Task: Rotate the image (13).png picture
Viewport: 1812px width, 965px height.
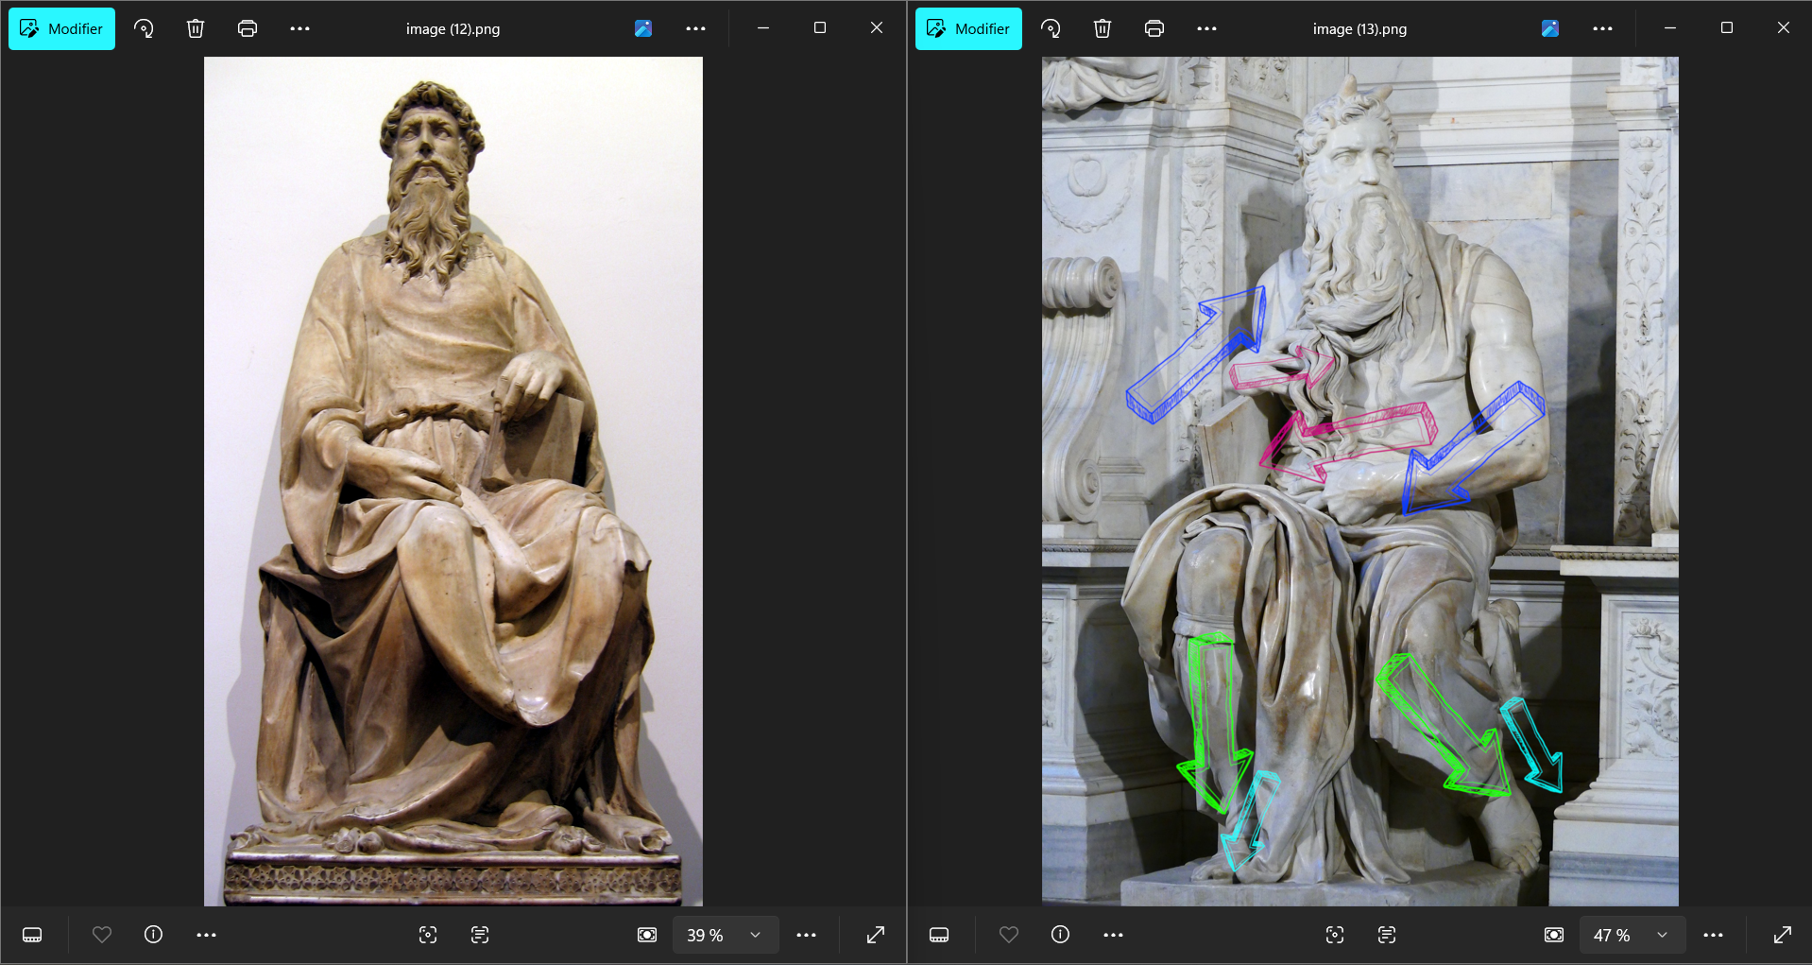Action: click(x=1051, y=28)
